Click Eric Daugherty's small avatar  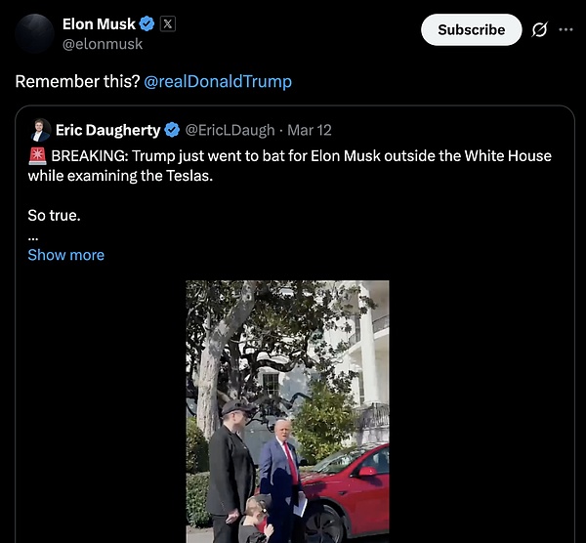point(40,130)
